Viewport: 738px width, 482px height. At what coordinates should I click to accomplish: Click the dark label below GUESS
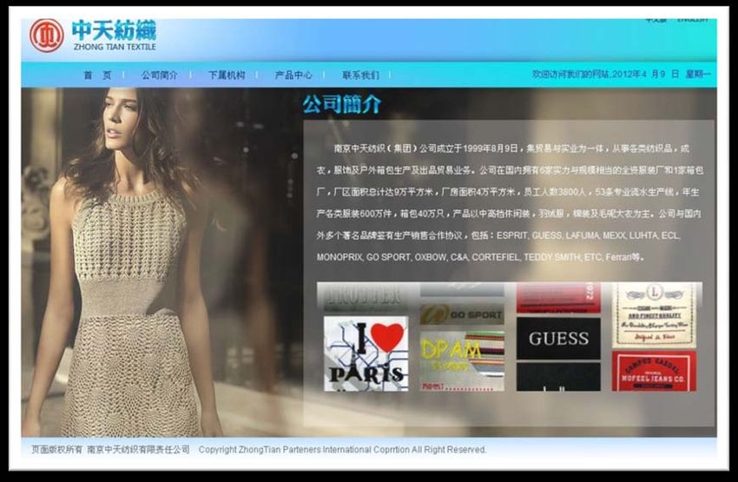tap(558, 376)
